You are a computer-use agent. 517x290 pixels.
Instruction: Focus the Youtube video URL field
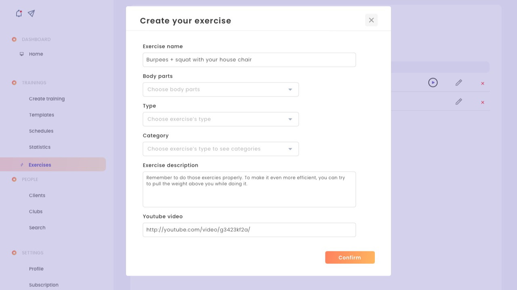tap(249, 230)
